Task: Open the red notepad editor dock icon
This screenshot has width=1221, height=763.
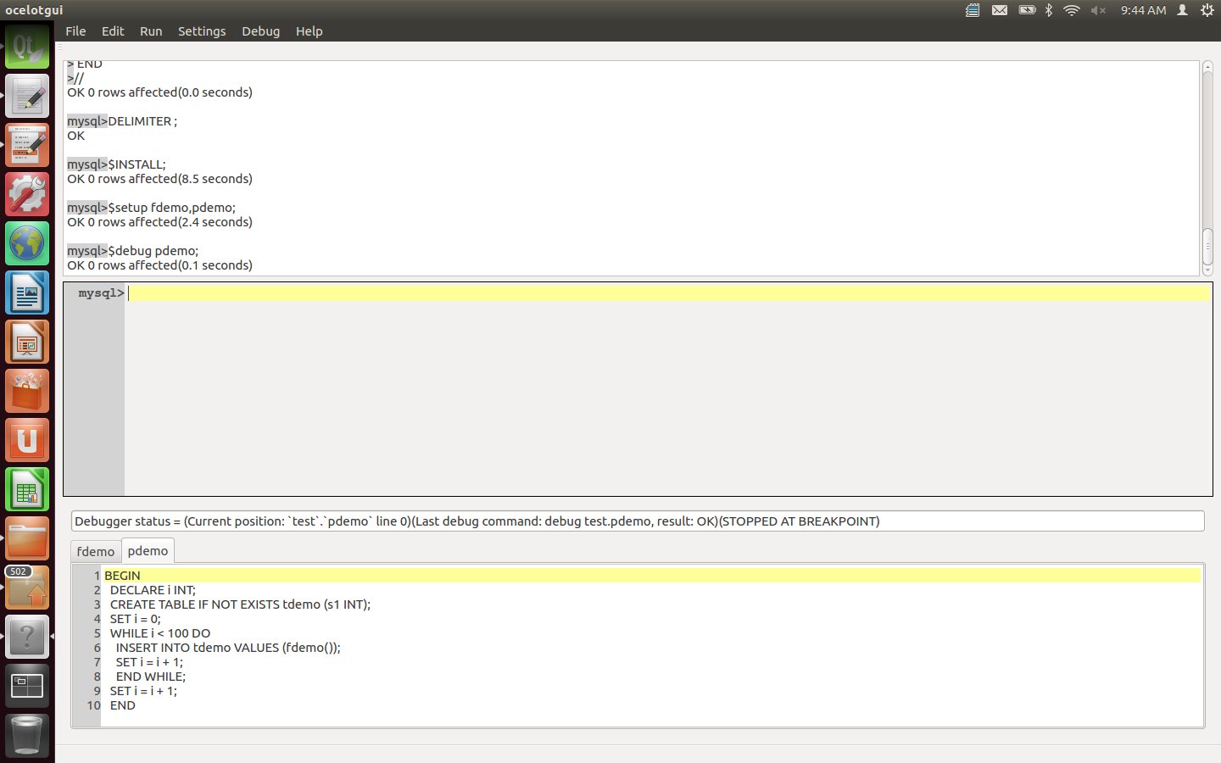Action: [27, 145]
